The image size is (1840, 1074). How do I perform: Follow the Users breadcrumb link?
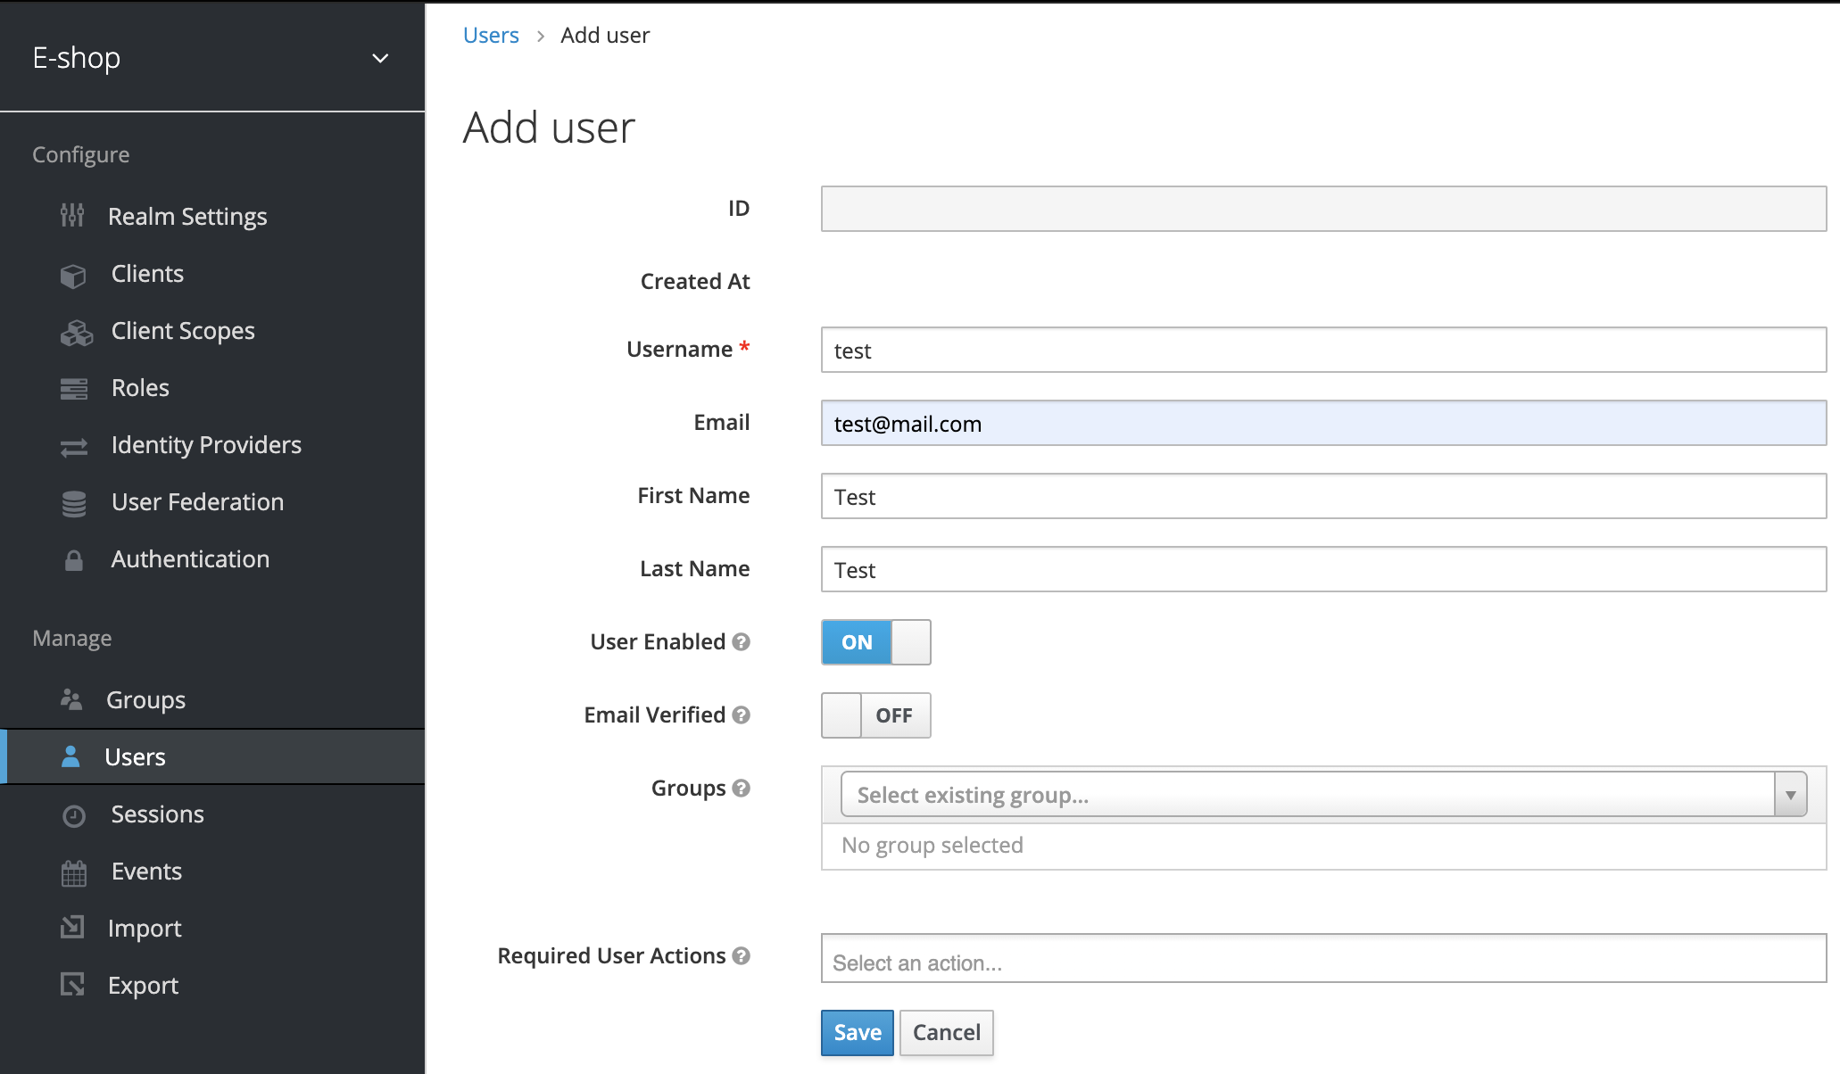491,36
